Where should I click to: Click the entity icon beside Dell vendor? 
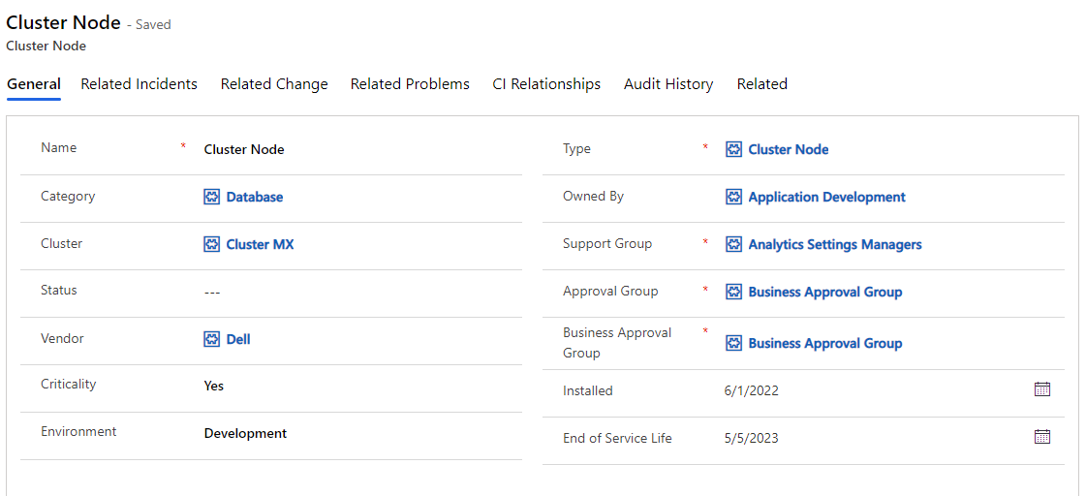pos(212,339)
